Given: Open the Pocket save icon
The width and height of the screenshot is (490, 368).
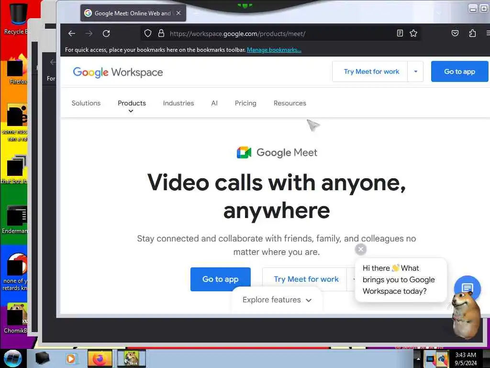Looking at the screenshot, I should 455,33.
